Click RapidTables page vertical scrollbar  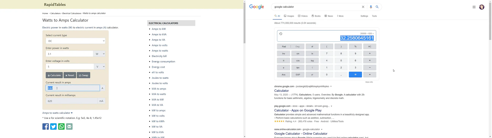(x=244, y=23)
